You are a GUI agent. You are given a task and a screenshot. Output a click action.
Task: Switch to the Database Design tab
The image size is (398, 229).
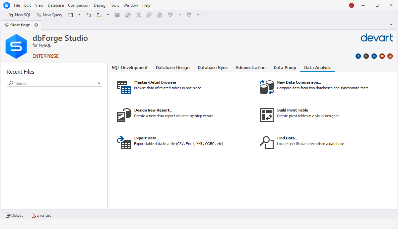(x=173, y=68)
